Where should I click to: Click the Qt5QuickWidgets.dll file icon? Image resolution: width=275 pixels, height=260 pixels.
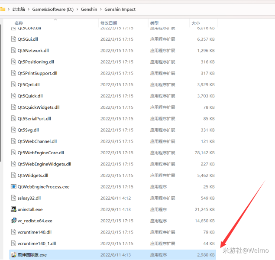coord(13,107)
